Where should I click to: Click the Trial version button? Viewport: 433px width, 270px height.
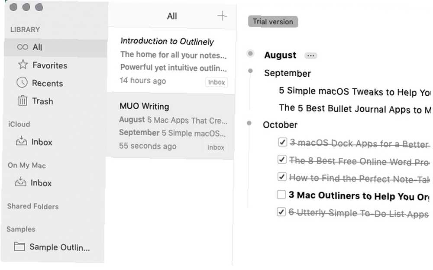273,22
